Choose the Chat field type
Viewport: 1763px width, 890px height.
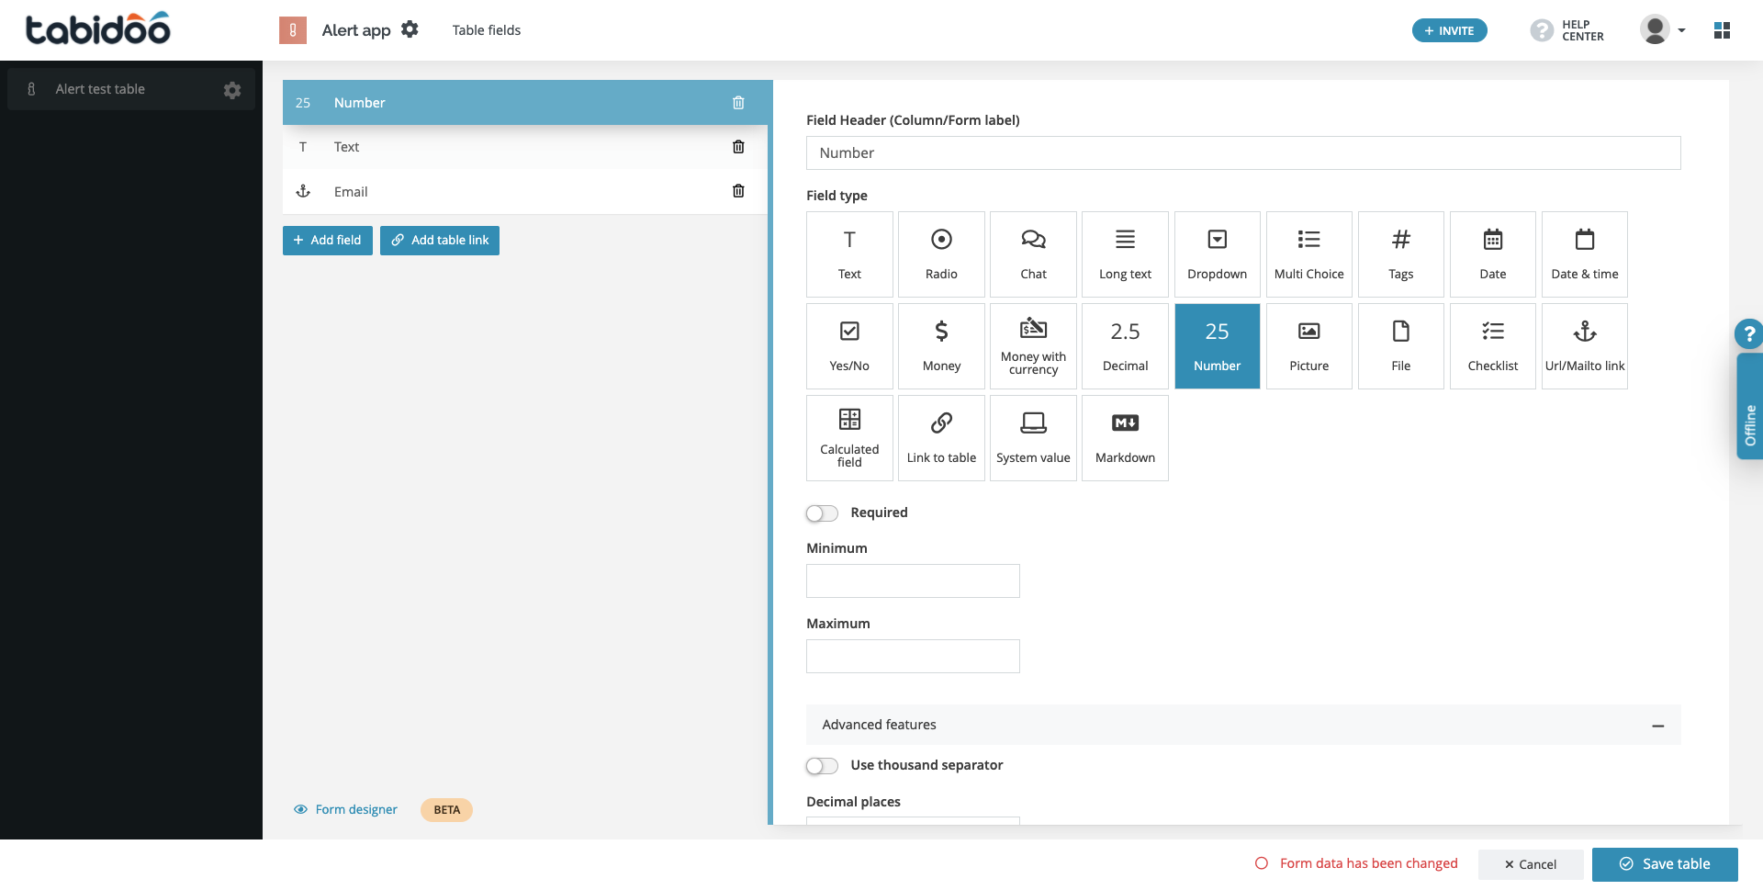[1033, 254]
